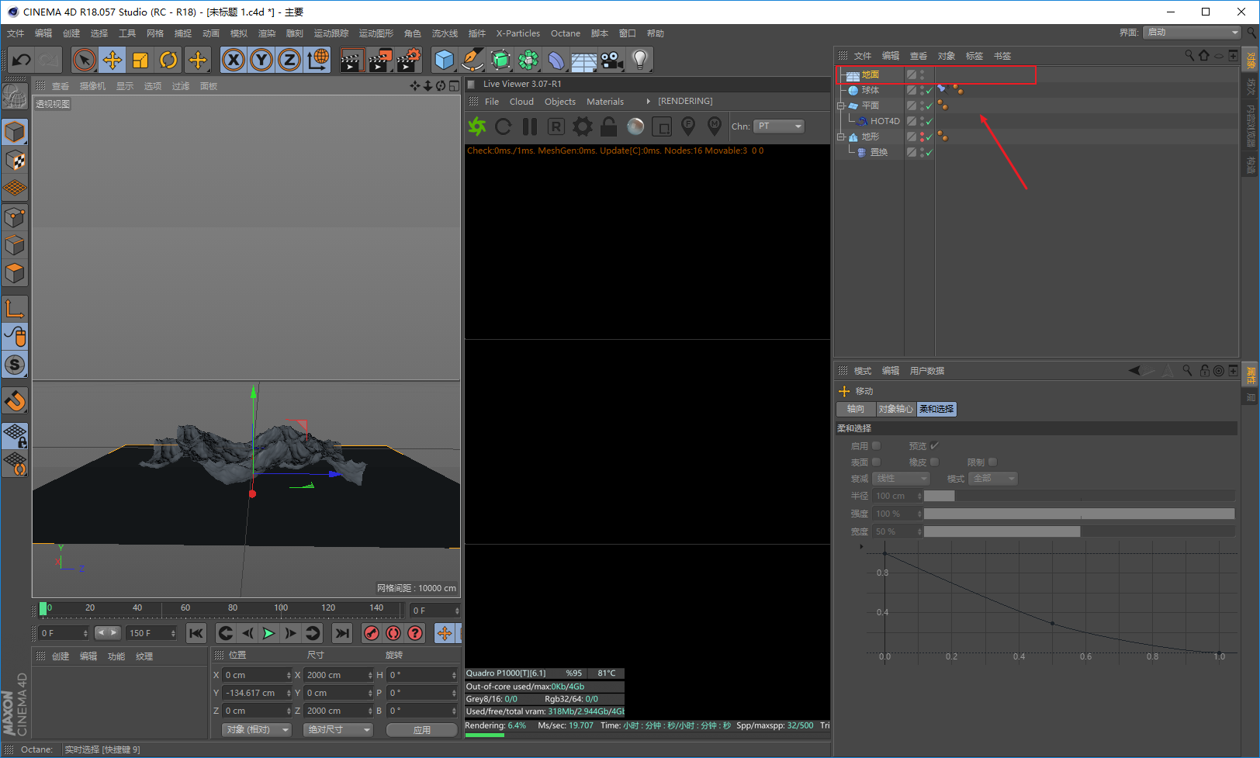Add a cube primitive object

(444, 60)
